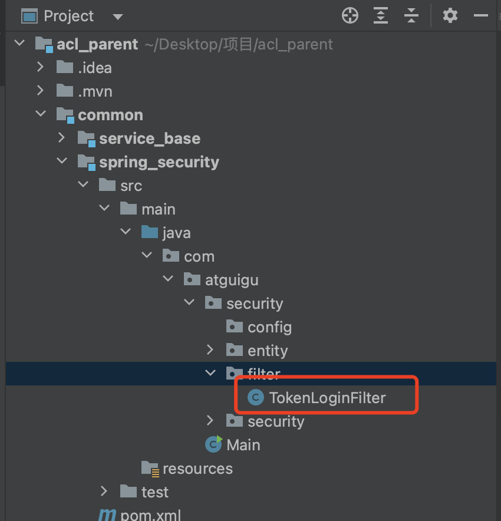The width and height of the screenshot is (501, 521).
Task: Collapse the filter package
Action: pyautogui.click(x=210, y=374)
